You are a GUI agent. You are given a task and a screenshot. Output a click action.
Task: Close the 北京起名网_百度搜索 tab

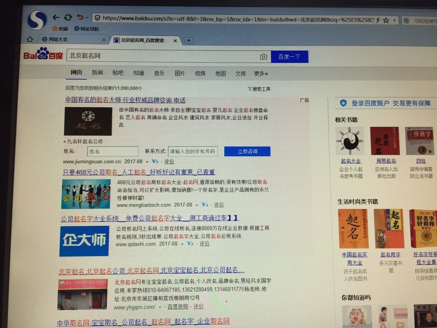point(175,41)
